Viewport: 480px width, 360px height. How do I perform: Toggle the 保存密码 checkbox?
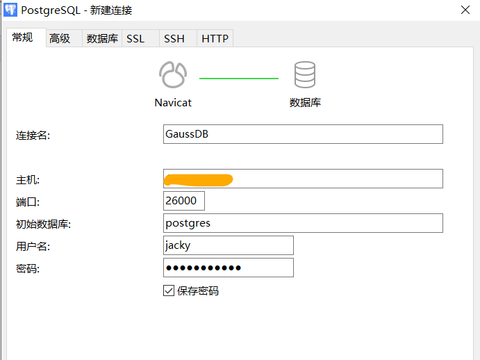click(169, 291)
